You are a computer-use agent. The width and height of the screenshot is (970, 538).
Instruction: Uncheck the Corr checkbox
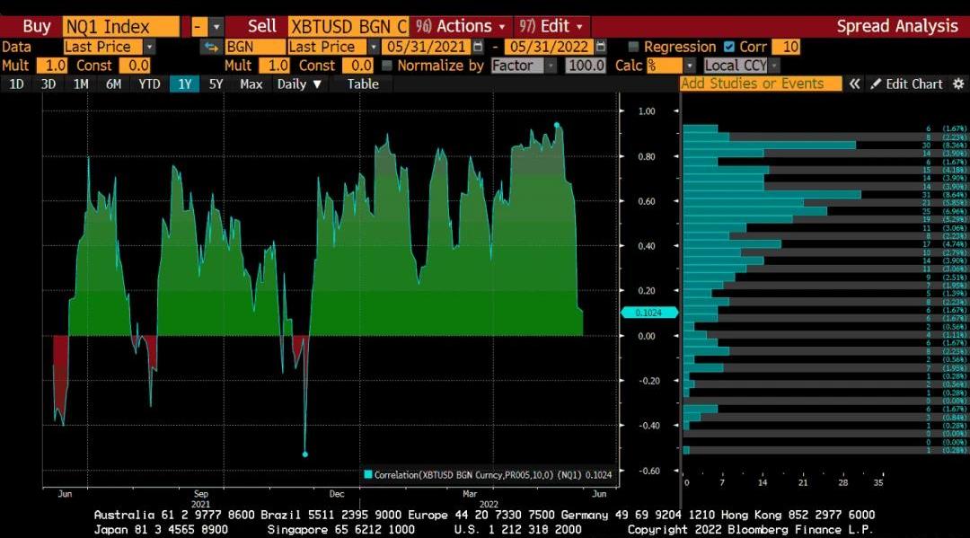click(728, 47)
